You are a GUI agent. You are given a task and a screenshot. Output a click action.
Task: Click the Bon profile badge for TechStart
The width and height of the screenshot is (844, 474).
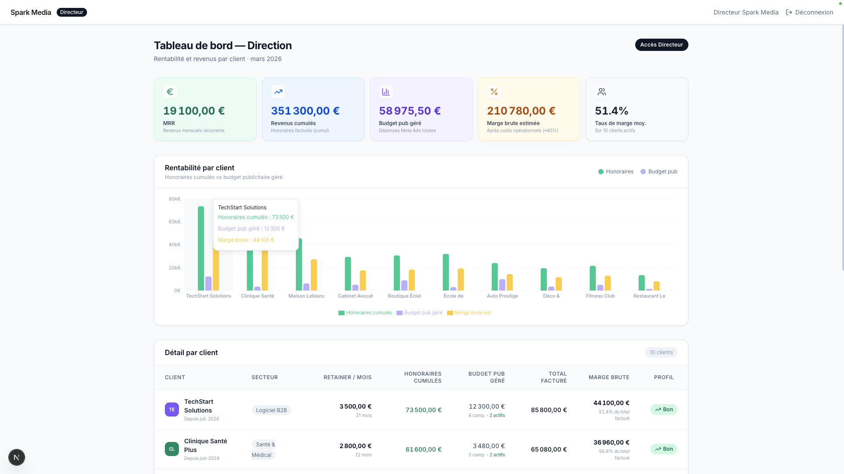(x=663, y=409)
